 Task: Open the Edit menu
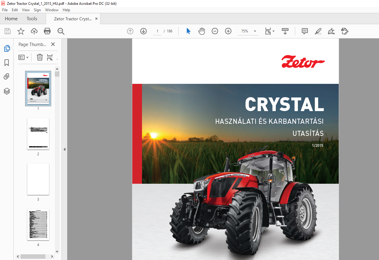pos(15,10)
